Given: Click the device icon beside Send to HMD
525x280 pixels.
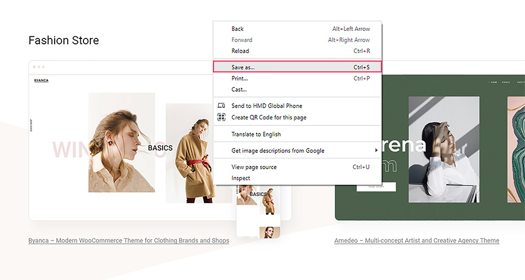Looking at the screenshot, I should 221,105.
